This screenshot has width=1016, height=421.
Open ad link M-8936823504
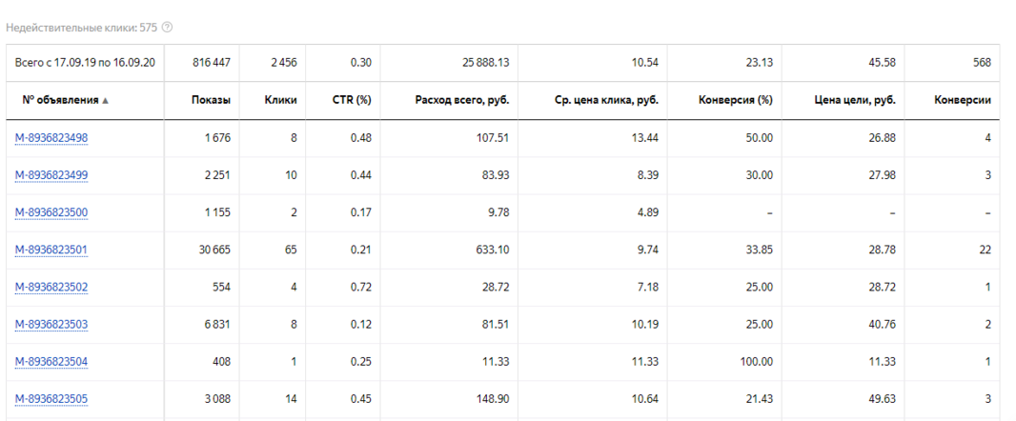pyautogui.click(x=51, y=362)
